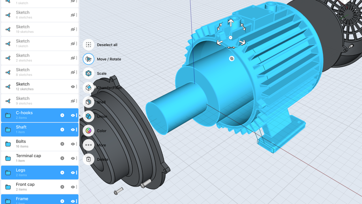Click the Deselect all icon

pos(88,44)
